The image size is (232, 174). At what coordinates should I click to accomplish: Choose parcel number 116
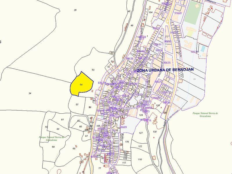coord(140,159)
